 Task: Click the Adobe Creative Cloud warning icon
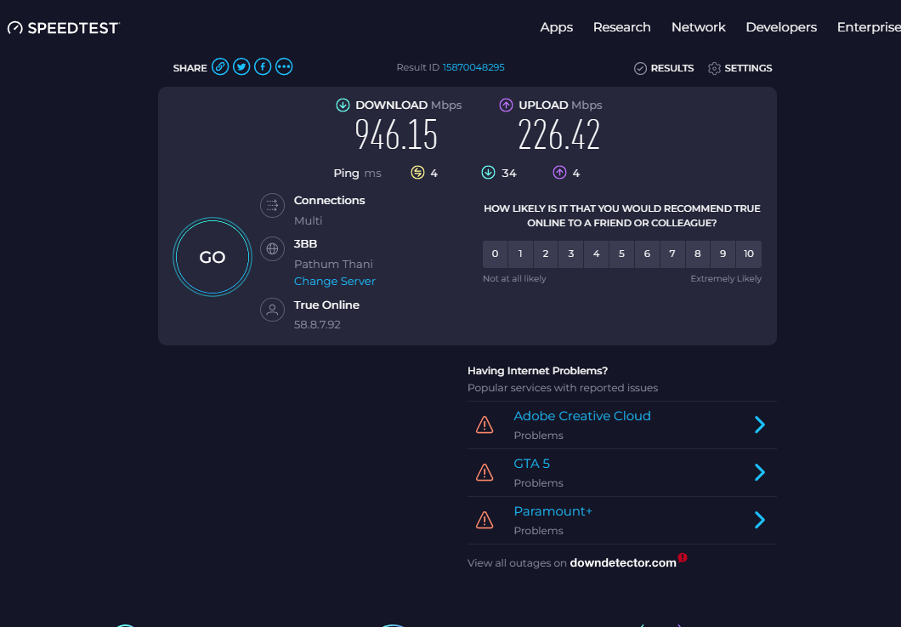[x=484, y=425]
